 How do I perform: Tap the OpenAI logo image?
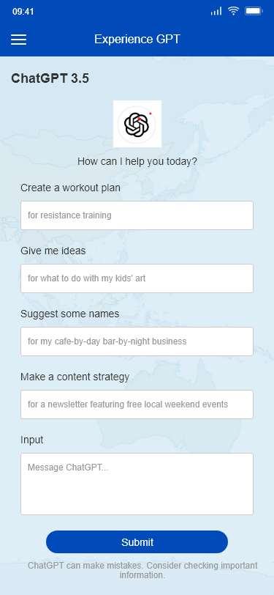[x=137, y=124]
